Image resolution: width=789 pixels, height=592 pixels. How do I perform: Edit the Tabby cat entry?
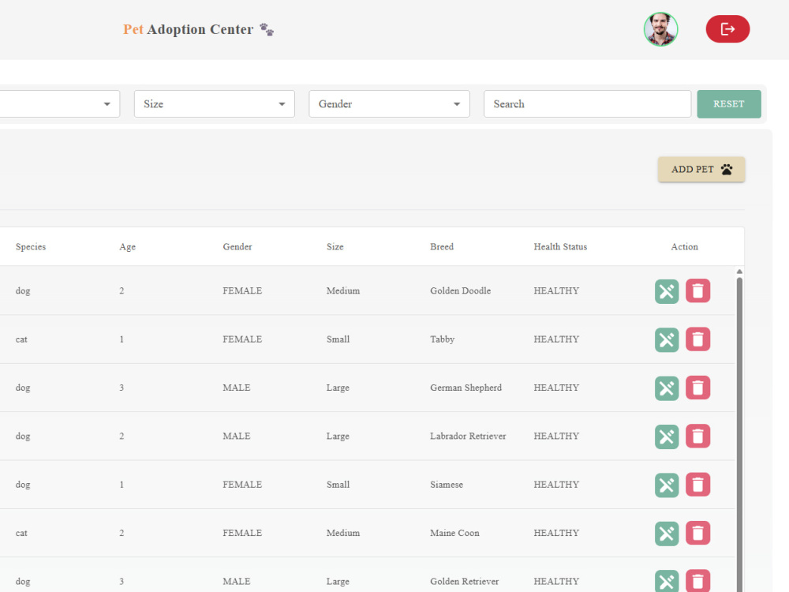pyautogui.click(x=667, y=339)
